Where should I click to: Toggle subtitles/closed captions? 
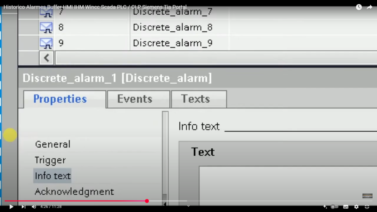[346, 207]
